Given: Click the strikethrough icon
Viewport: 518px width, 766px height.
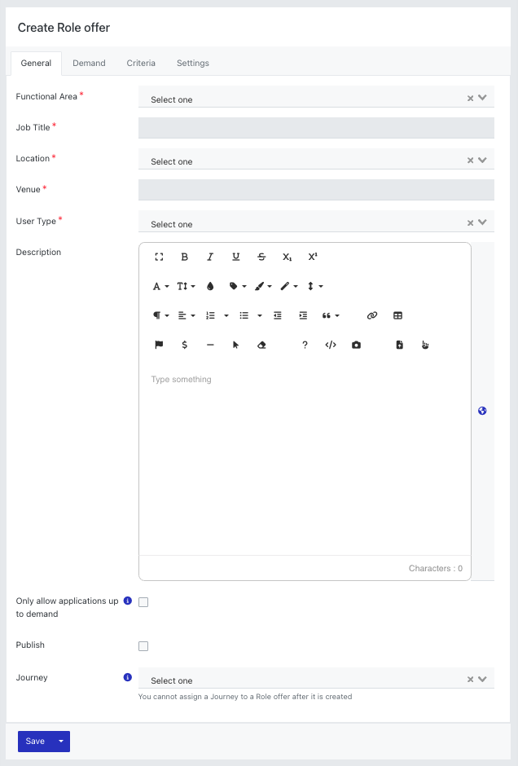Looking at the screenshot, I should 261,257.
